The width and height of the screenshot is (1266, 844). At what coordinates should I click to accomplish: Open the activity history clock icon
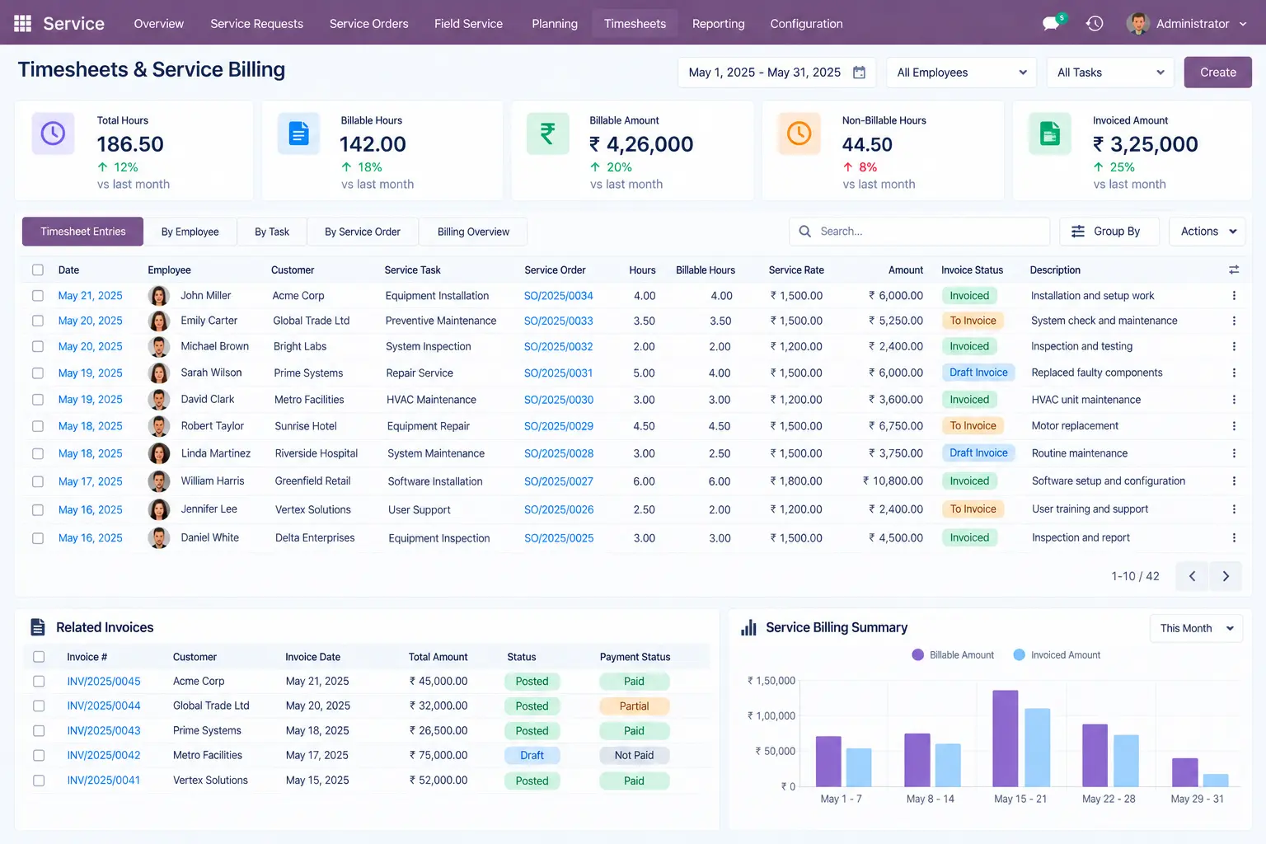click(1095, 24)
